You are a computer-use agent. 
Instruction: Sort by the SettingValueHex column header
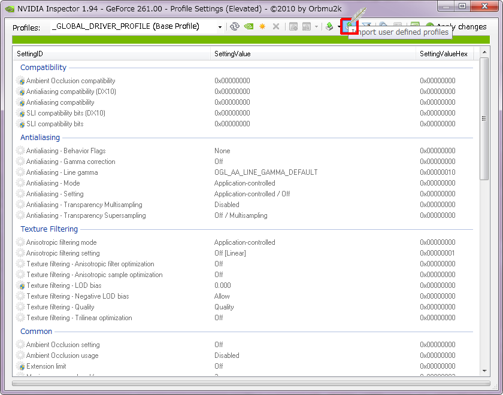pyautogui.click(x=444, y=53)
